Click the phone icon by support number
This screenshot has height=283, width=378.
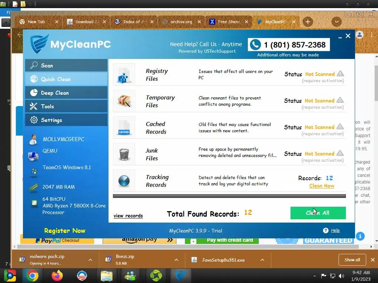point(255,45)
